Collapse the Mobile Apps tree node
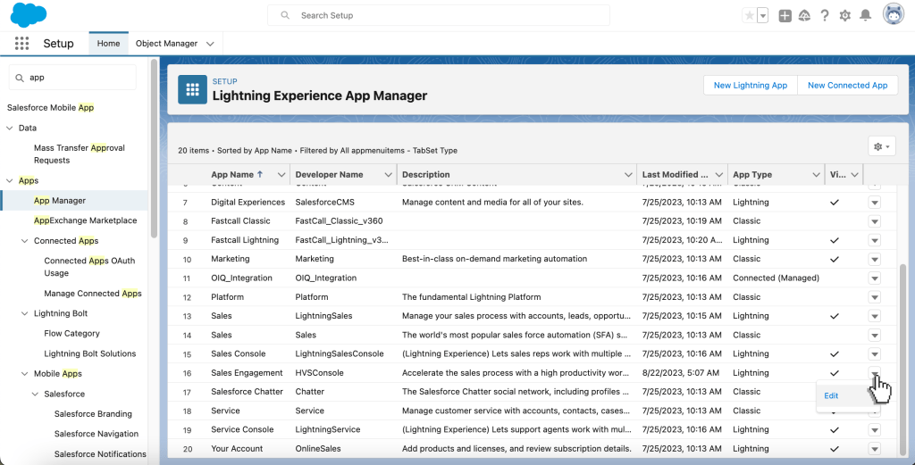Screen dimensions: 915x465 click(24, 373)
